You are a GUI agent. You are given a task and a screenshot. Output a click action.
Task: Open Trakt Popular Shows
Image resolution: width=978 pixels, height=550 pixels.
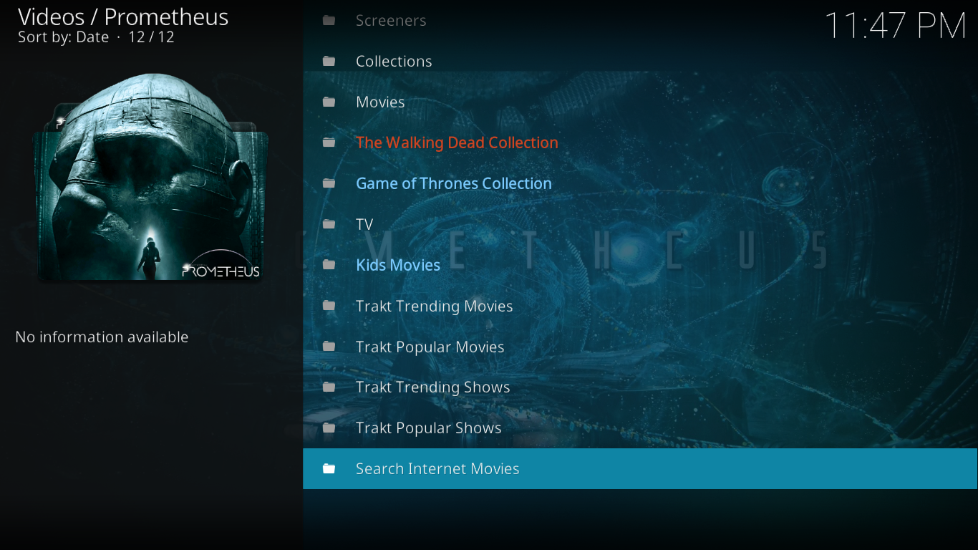[640, 428]
